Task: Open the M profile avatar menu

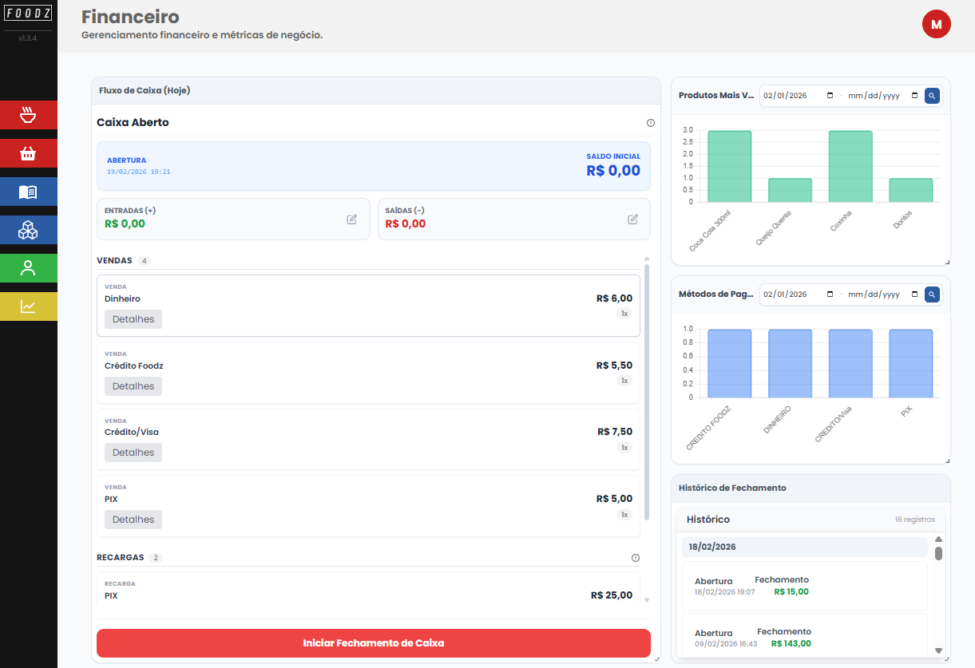Action: point(936,24)
